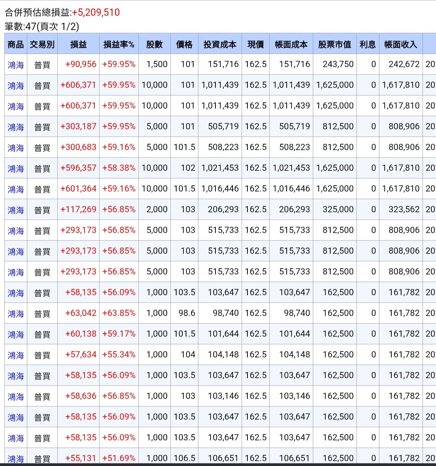The height and width of the screenshot is (466, 436).
Task: Click the 投資成本 column header
Action: pos(220,44)
